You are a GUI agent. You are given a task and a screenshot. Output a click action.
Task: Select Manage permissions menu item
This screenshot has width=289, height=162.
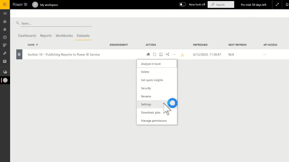pos(157,121)
